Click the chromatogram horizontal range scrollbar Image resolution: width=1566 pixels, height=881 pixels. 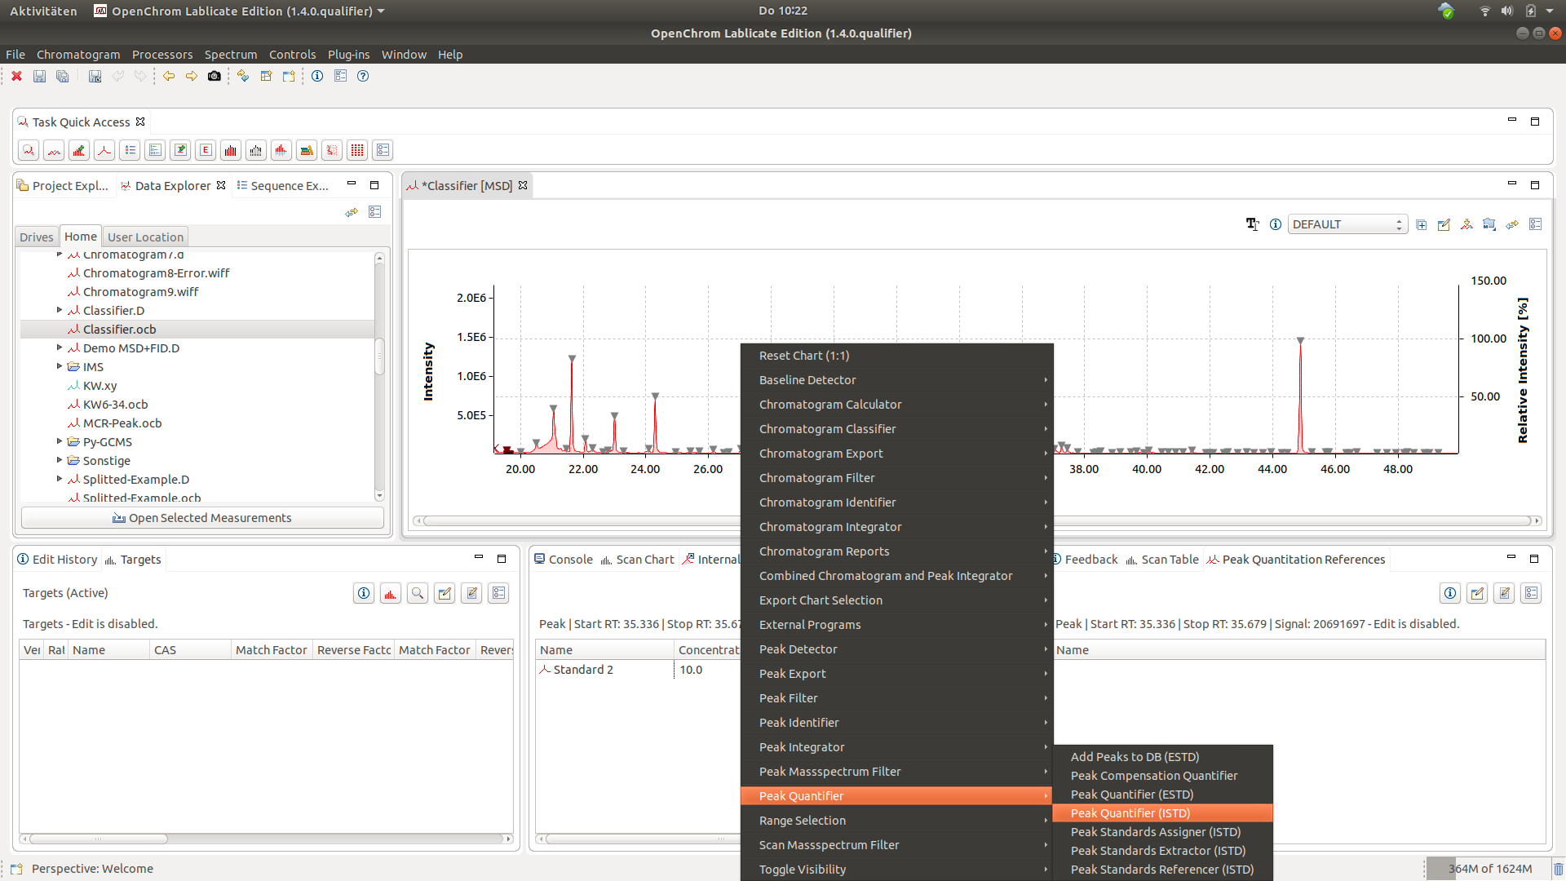pos(977,520)
